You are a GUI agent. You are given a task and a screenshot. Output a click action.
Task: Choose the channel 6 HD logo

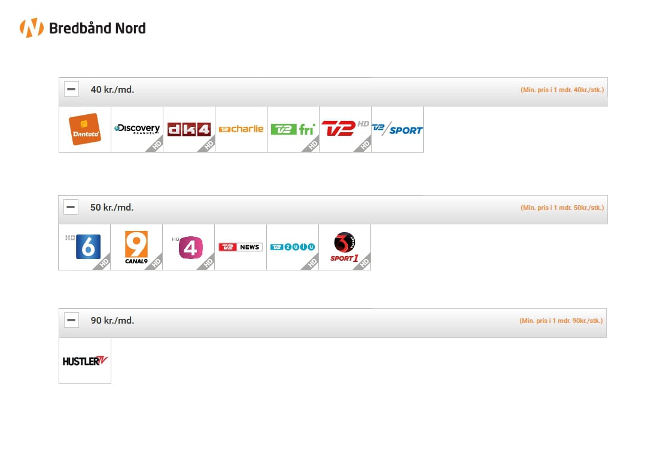84,247
